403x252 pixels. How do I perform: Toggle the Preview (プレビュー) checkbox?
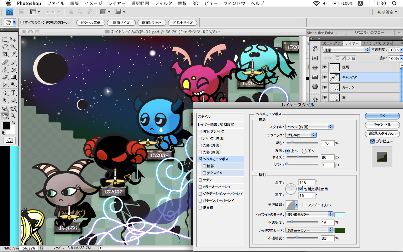[372, 141]
